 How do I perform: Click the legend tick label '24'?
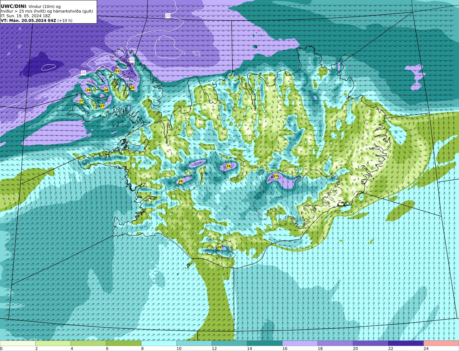tap(426, 348)
